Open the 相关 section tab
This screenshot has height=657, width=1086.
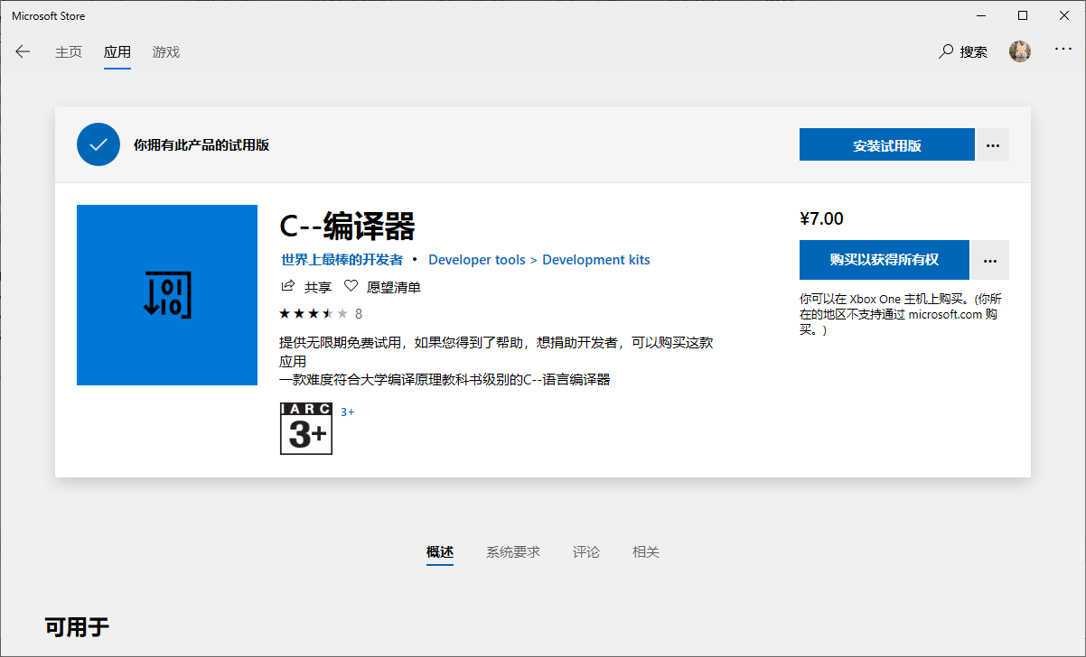pos(646,551)
